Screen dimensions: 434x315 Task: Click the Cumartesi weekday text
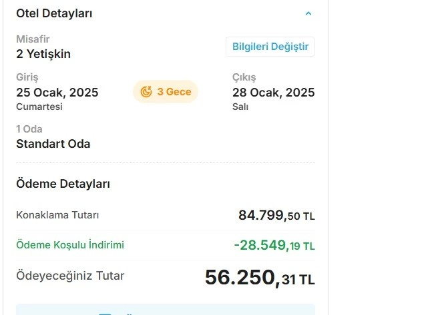tap(39, 107)
